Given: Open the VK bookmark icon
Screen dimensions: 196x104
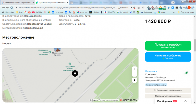Looking at the screenshot, I should pyautogui.click(x=66, y=12).
